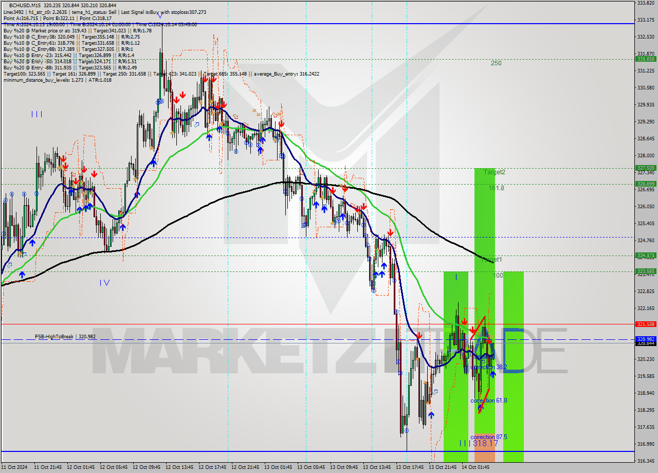This screenshot has width=658, height=473.
Task: Click the blue 320.982 price tag
Action: (x=646, y=339)
